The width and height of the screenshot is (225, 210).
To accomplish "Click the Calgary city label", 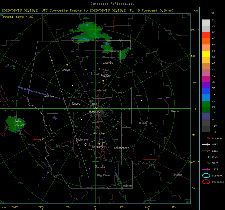I will [97, 147].
